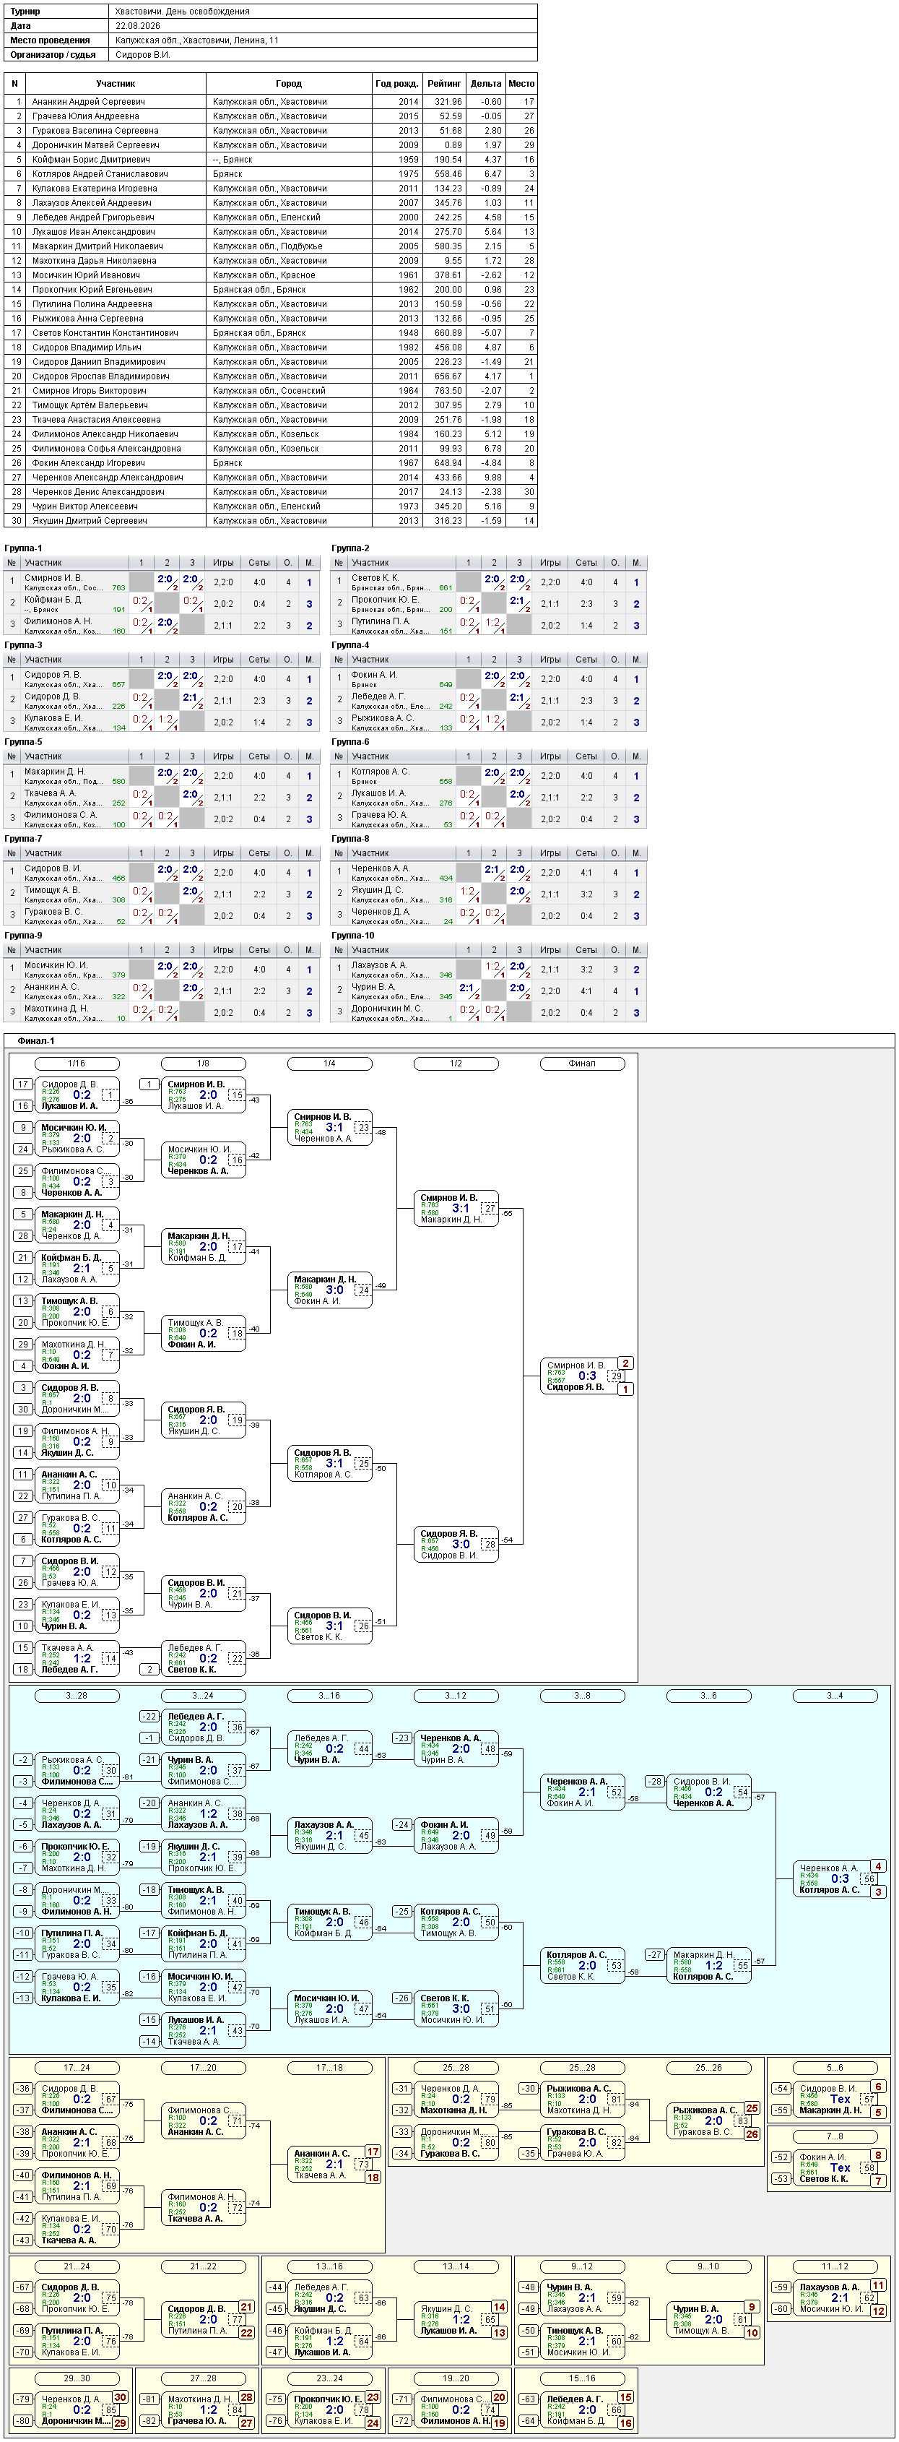899x2442 pixels.
Task: Click the "1/16" round label
Action: (x=77, y=1063)
